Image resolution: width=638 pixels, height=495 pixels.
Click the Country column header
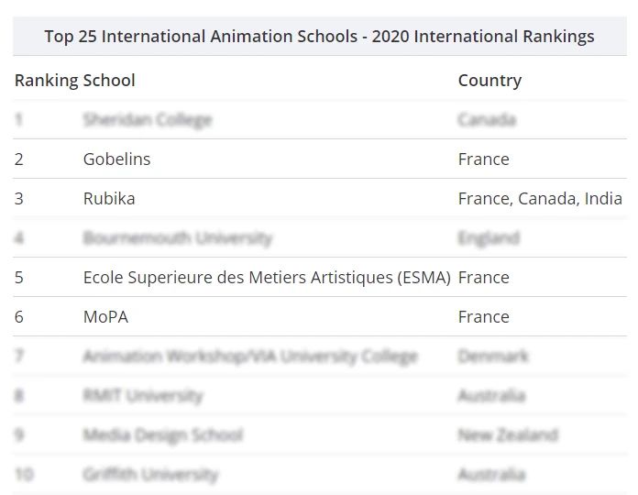(489, 81)
